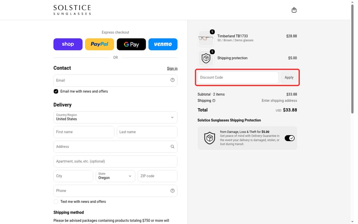Viewport: 358px width, 224px height.
Task: Click the 'Enter shipping address' text
Action: point(279,100)
